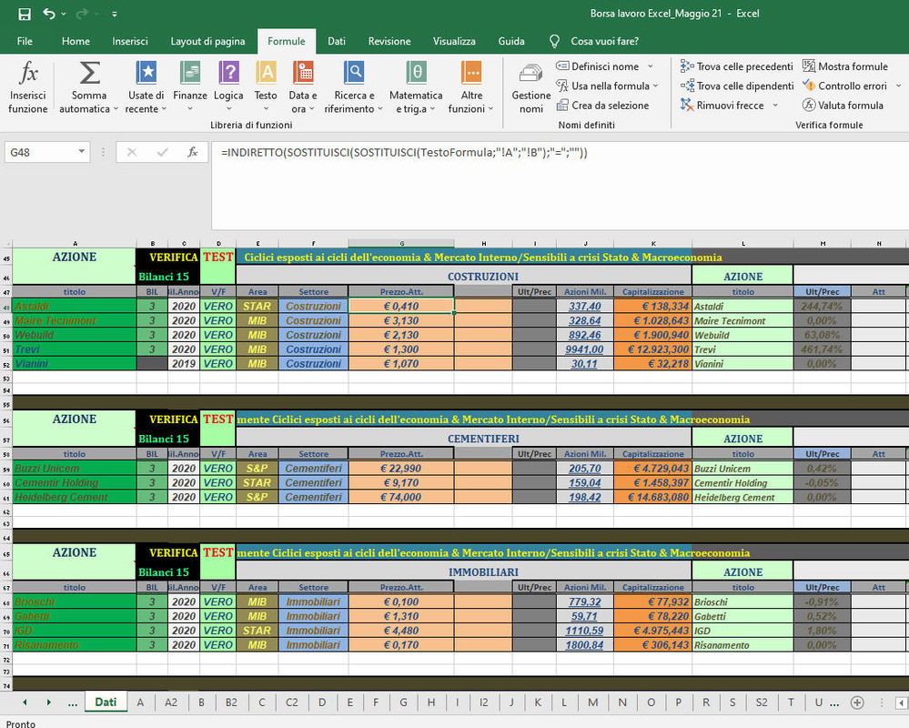The width and height of the screenshot is (909, 728).
Task: Click Trova celle dipendenti
Action: (737, 86)
